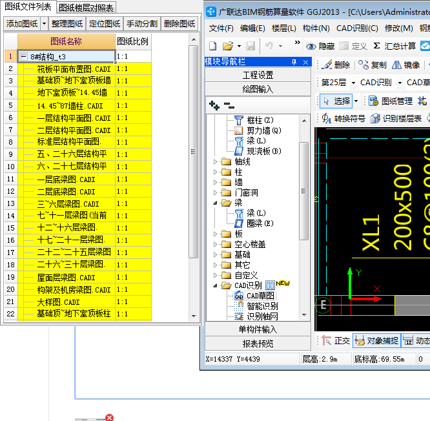The image size is (430, 421).
Task: Click the 删除 eraser tool
Action: click(336, 65)
